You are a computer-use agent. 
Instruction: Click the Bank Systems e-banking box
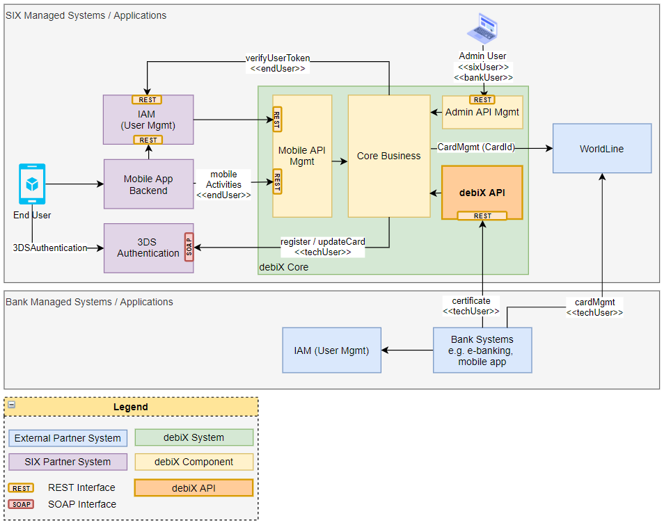pyautogui.click(x=482, y=350)
